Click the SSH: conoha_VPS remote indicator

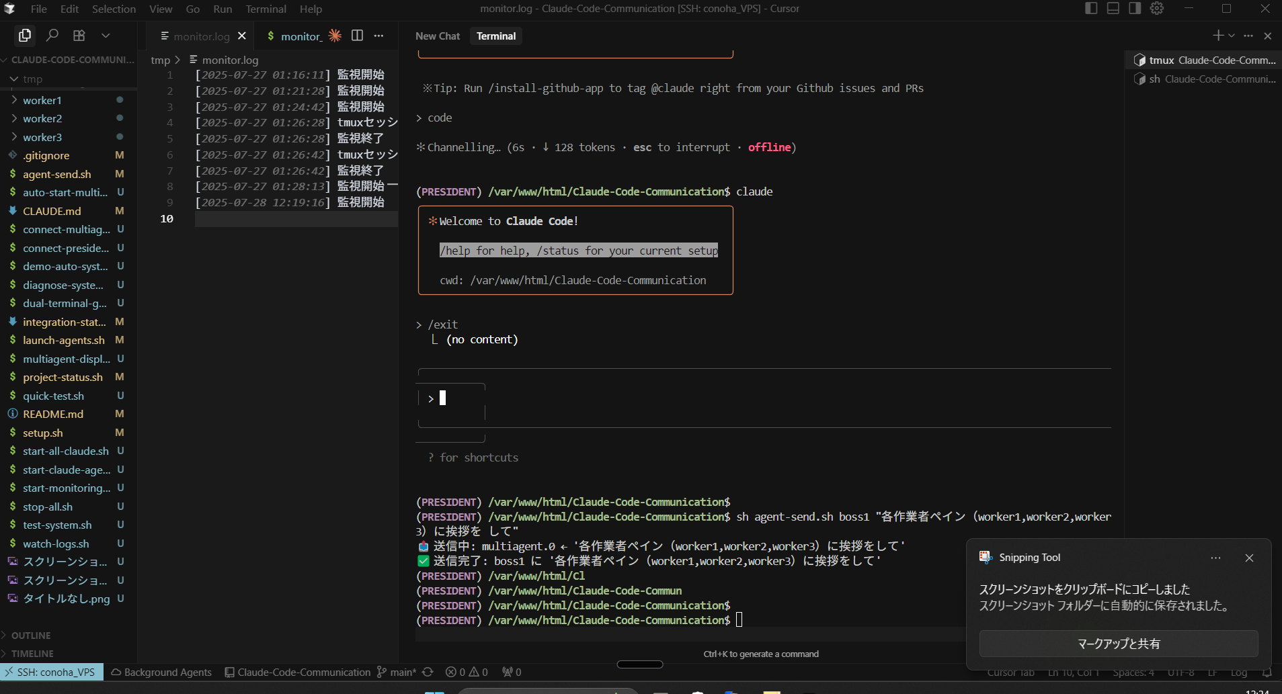(52, 672)
